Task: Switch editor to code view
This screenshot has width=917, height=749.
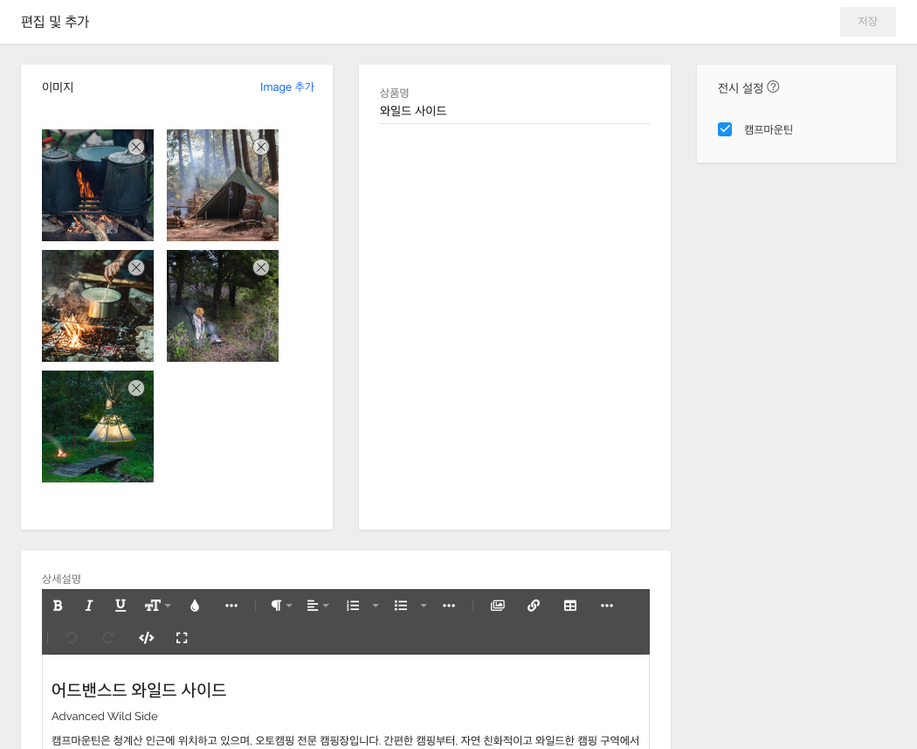Action: 146,638
